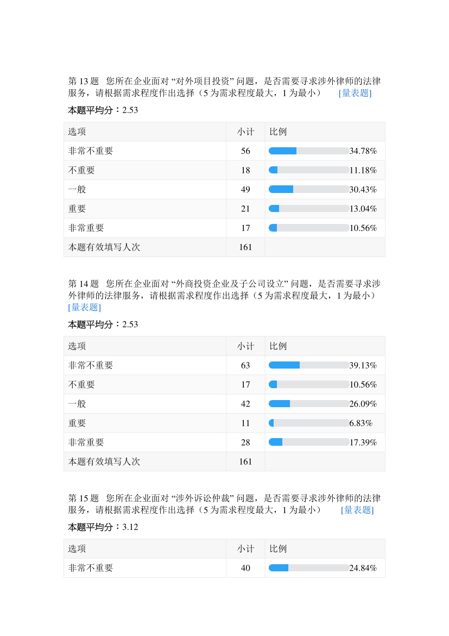Select the 24.84% bar in question 15
The height and width of the screenshot is (636, 449).
[308, 568]
